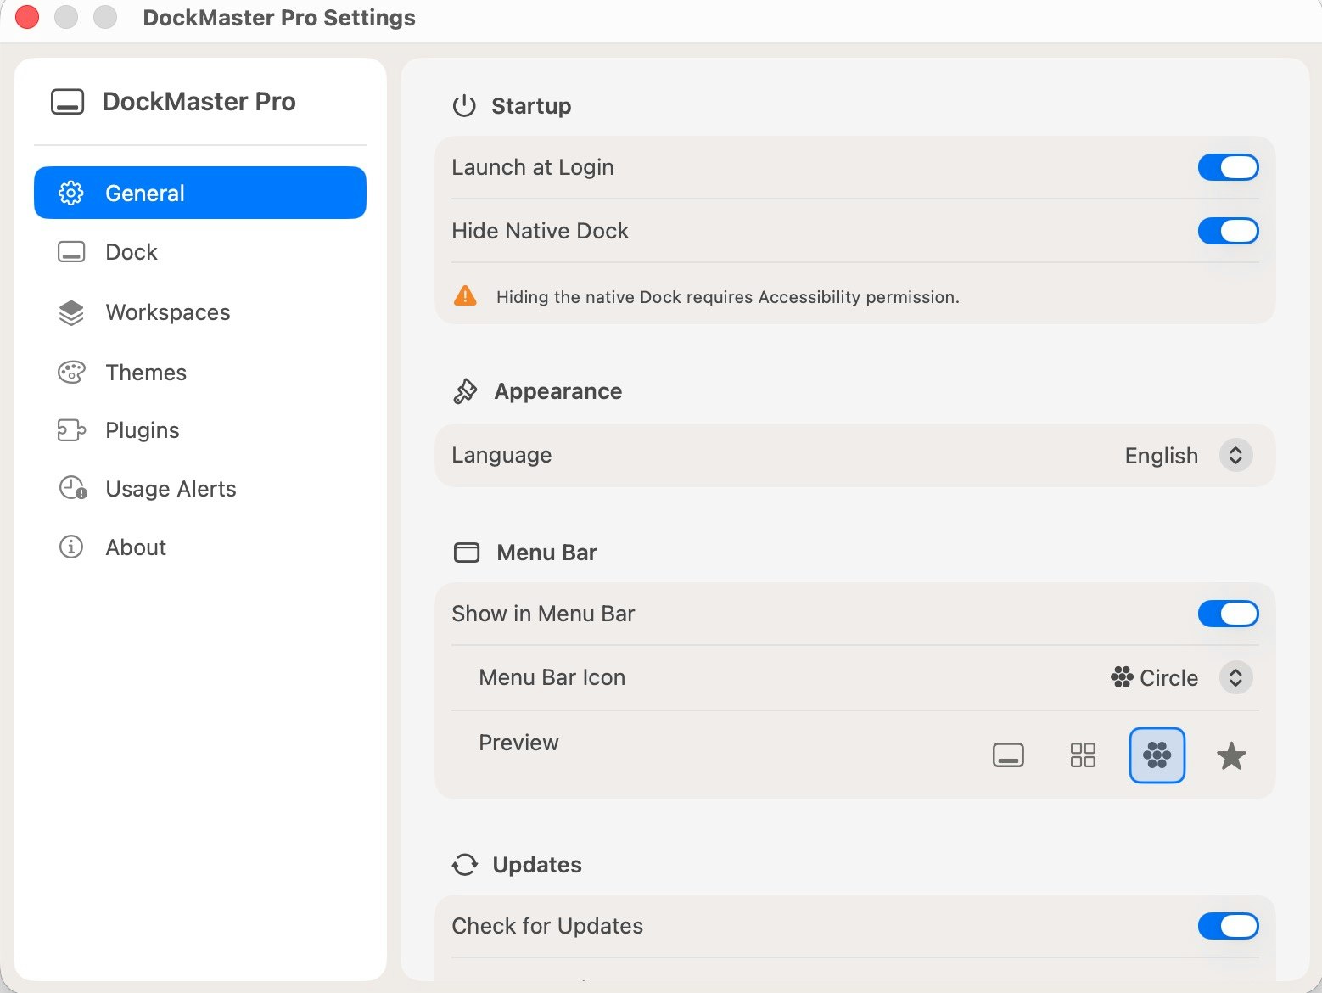Click the About info icon
Screen dimensions: 1322x993
coord(71,547)
